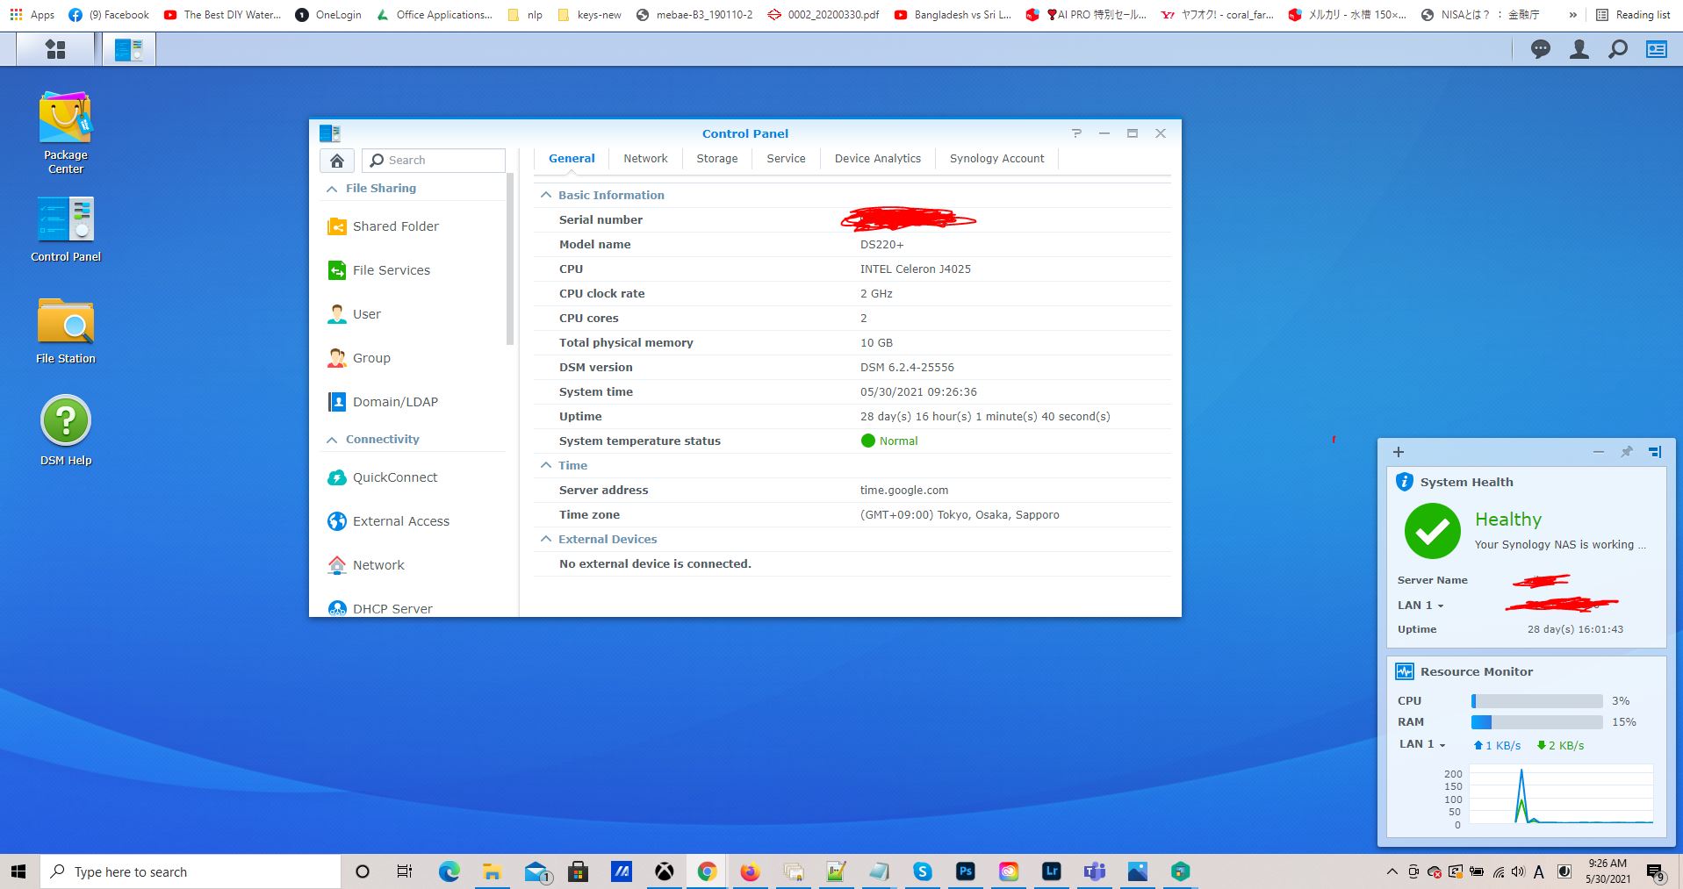Open the DSM user options icon
This screenshot has height=889, width=1683.
[1579, 49]
